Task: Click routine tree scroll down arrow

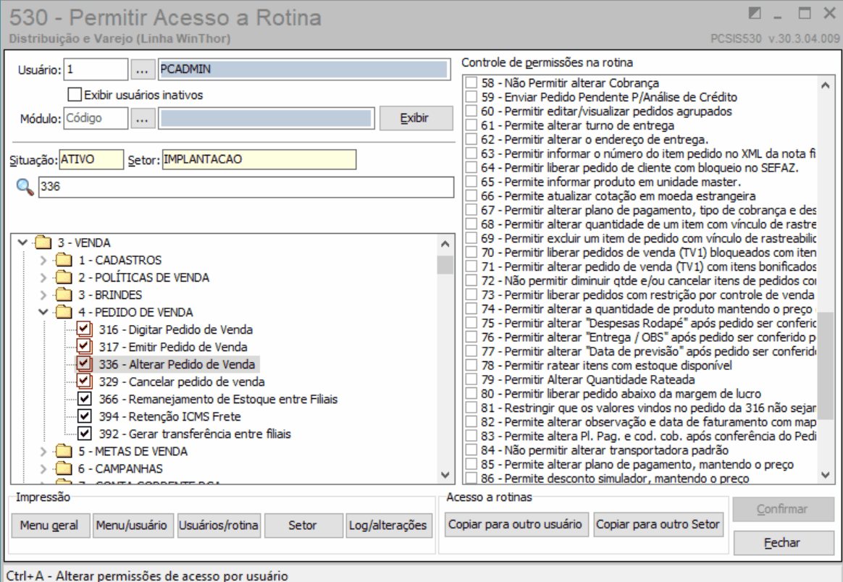Action: pos(445,475)
